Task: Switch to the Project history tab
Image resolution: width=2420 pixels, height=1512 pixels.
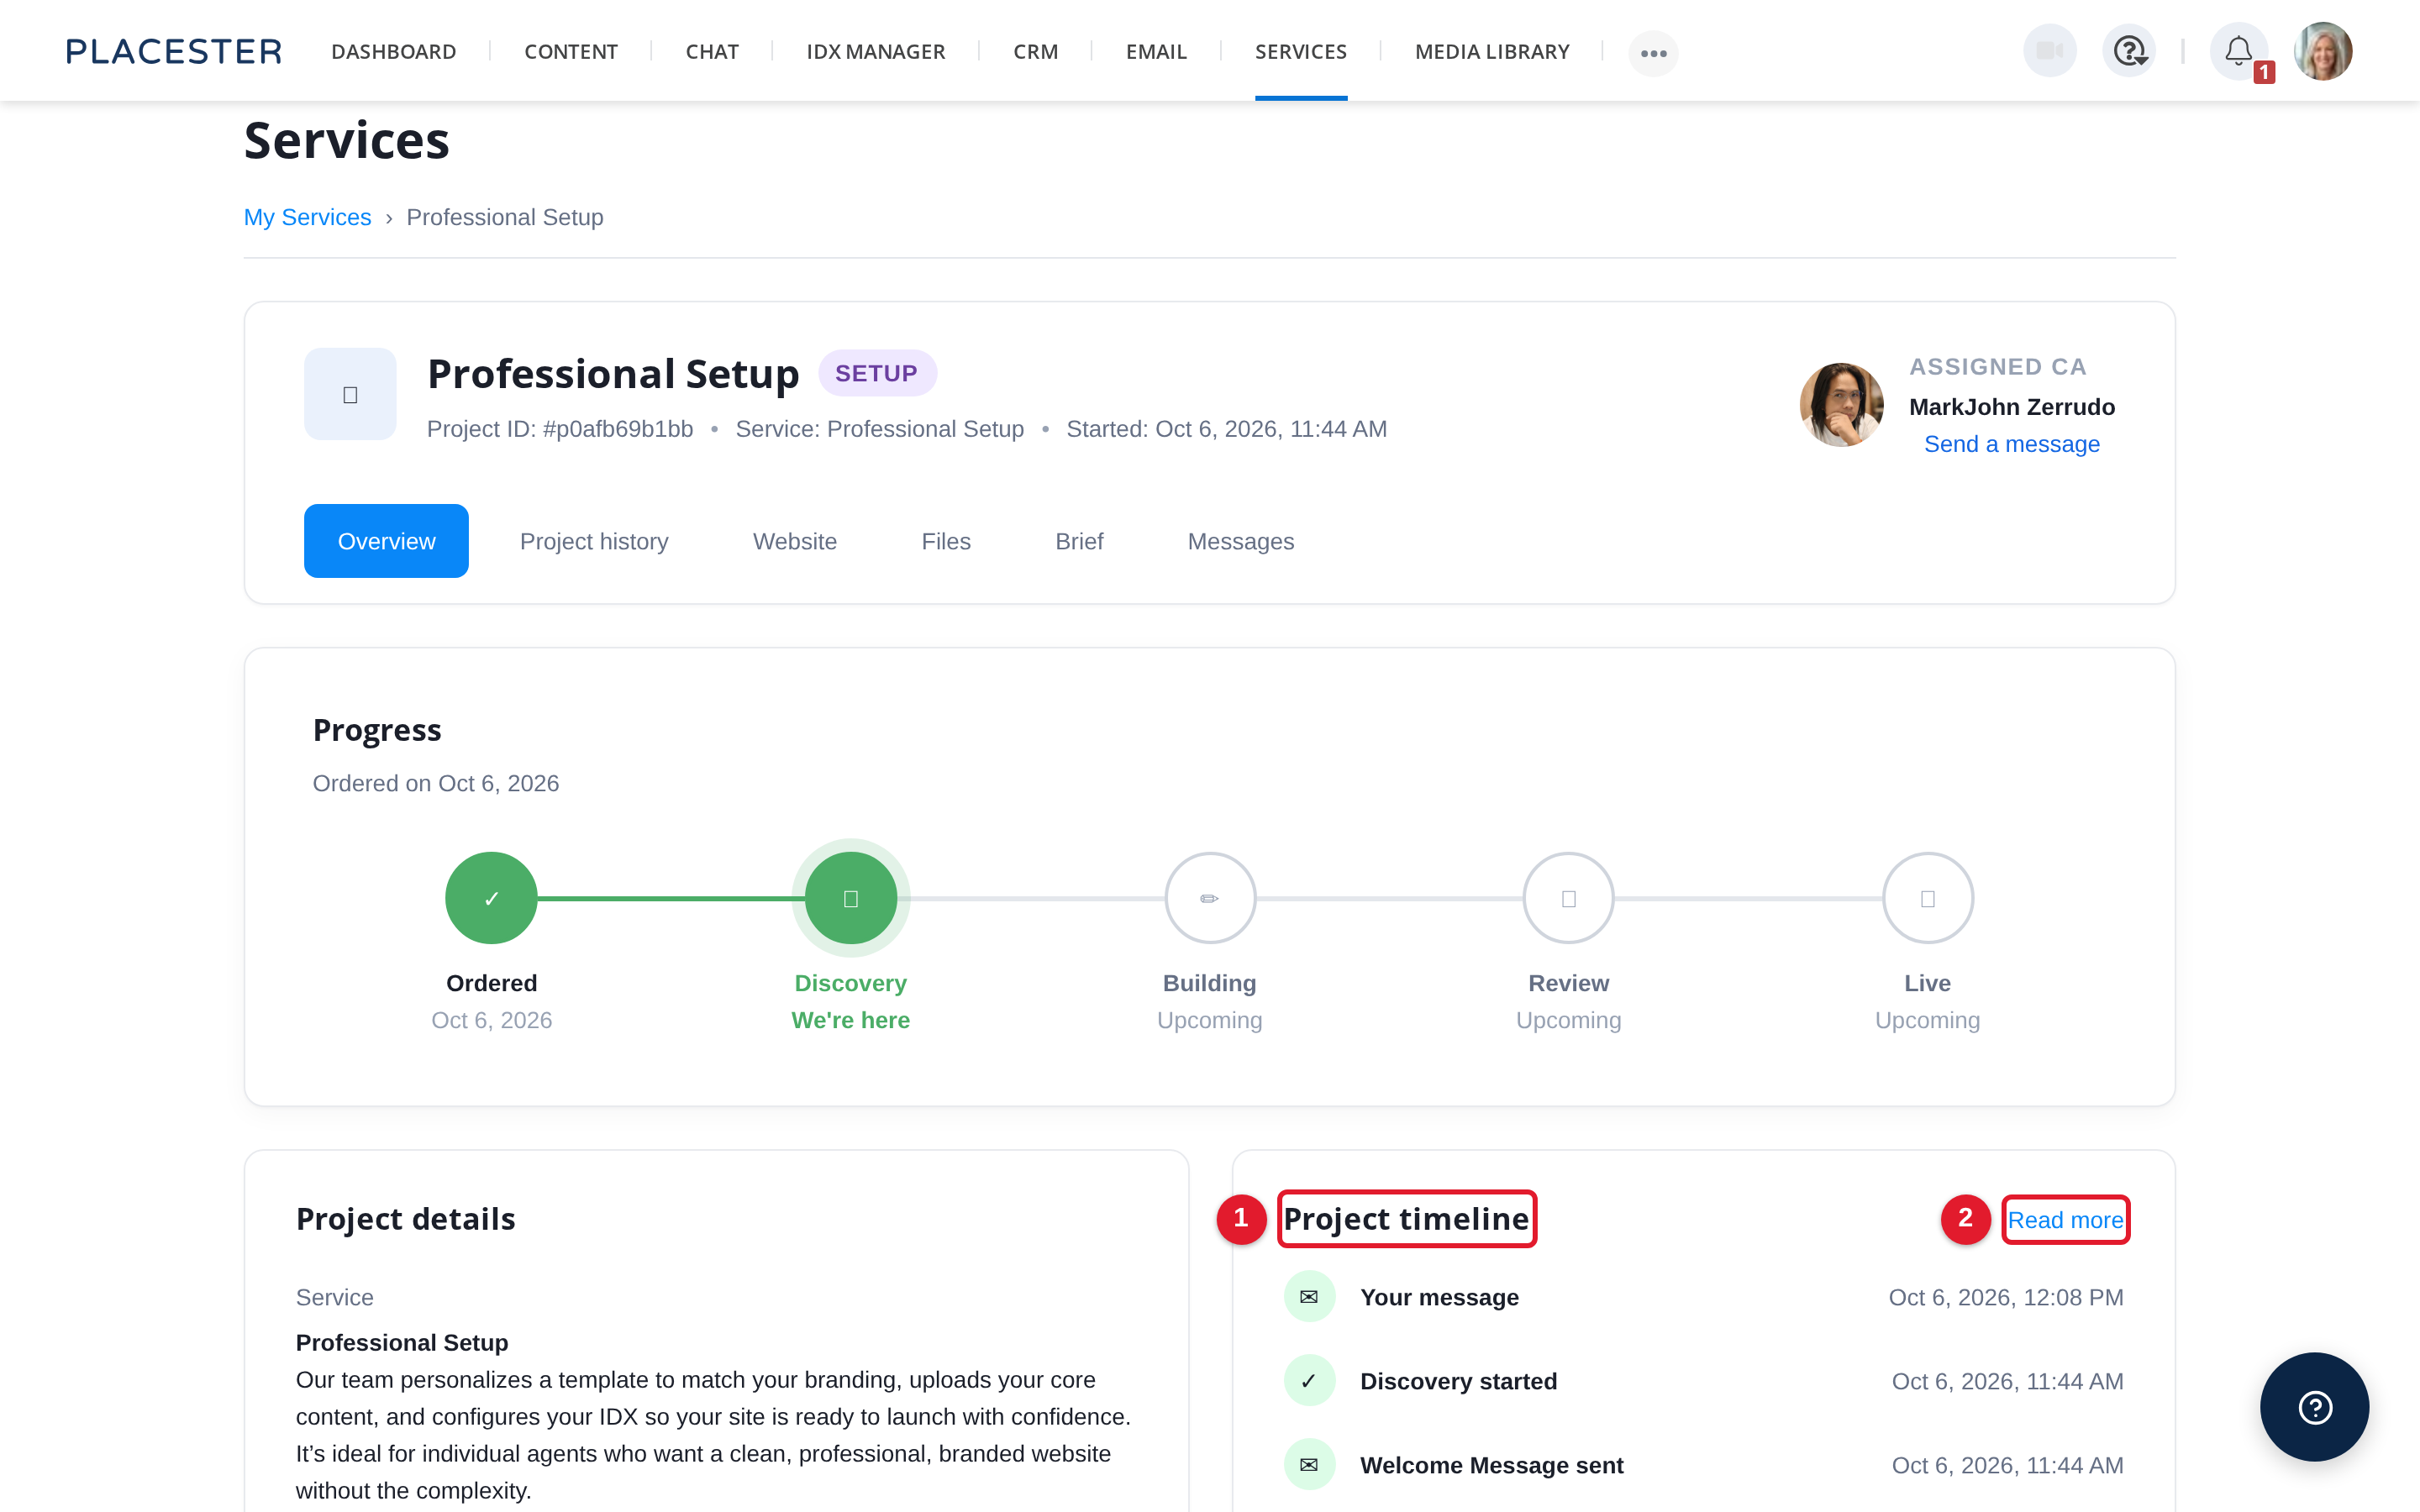Action: tap(594, 541)
